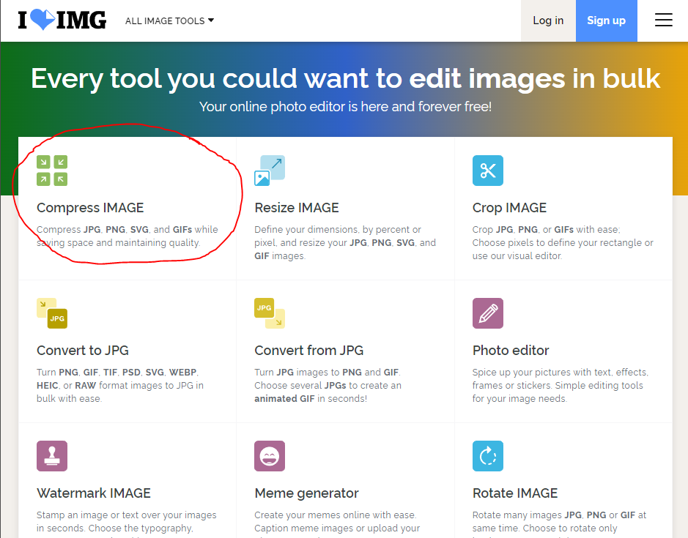Click the Resize IMAGE icon
The height and width of the screenshot is (538, 688).
pyautogui.click(x=270, y=171)
